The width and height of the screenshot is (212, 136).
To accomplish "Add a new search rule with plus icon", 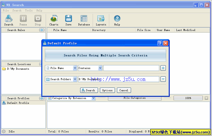I will point(42,30).
